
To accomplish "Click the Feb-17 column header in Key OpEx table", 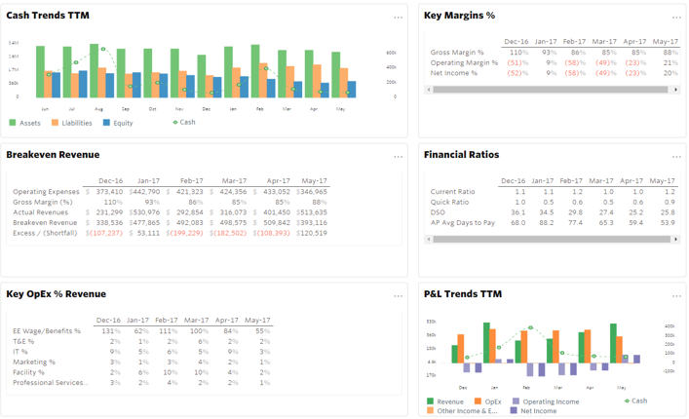I will (166, 320).
